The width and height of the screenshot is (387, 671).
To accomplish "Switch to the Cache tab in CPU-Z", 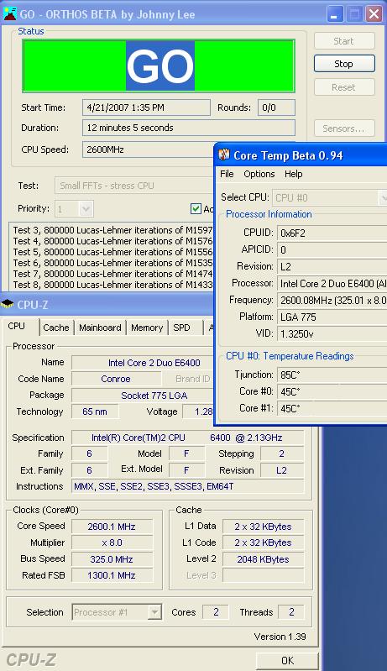I will (56, 328).
